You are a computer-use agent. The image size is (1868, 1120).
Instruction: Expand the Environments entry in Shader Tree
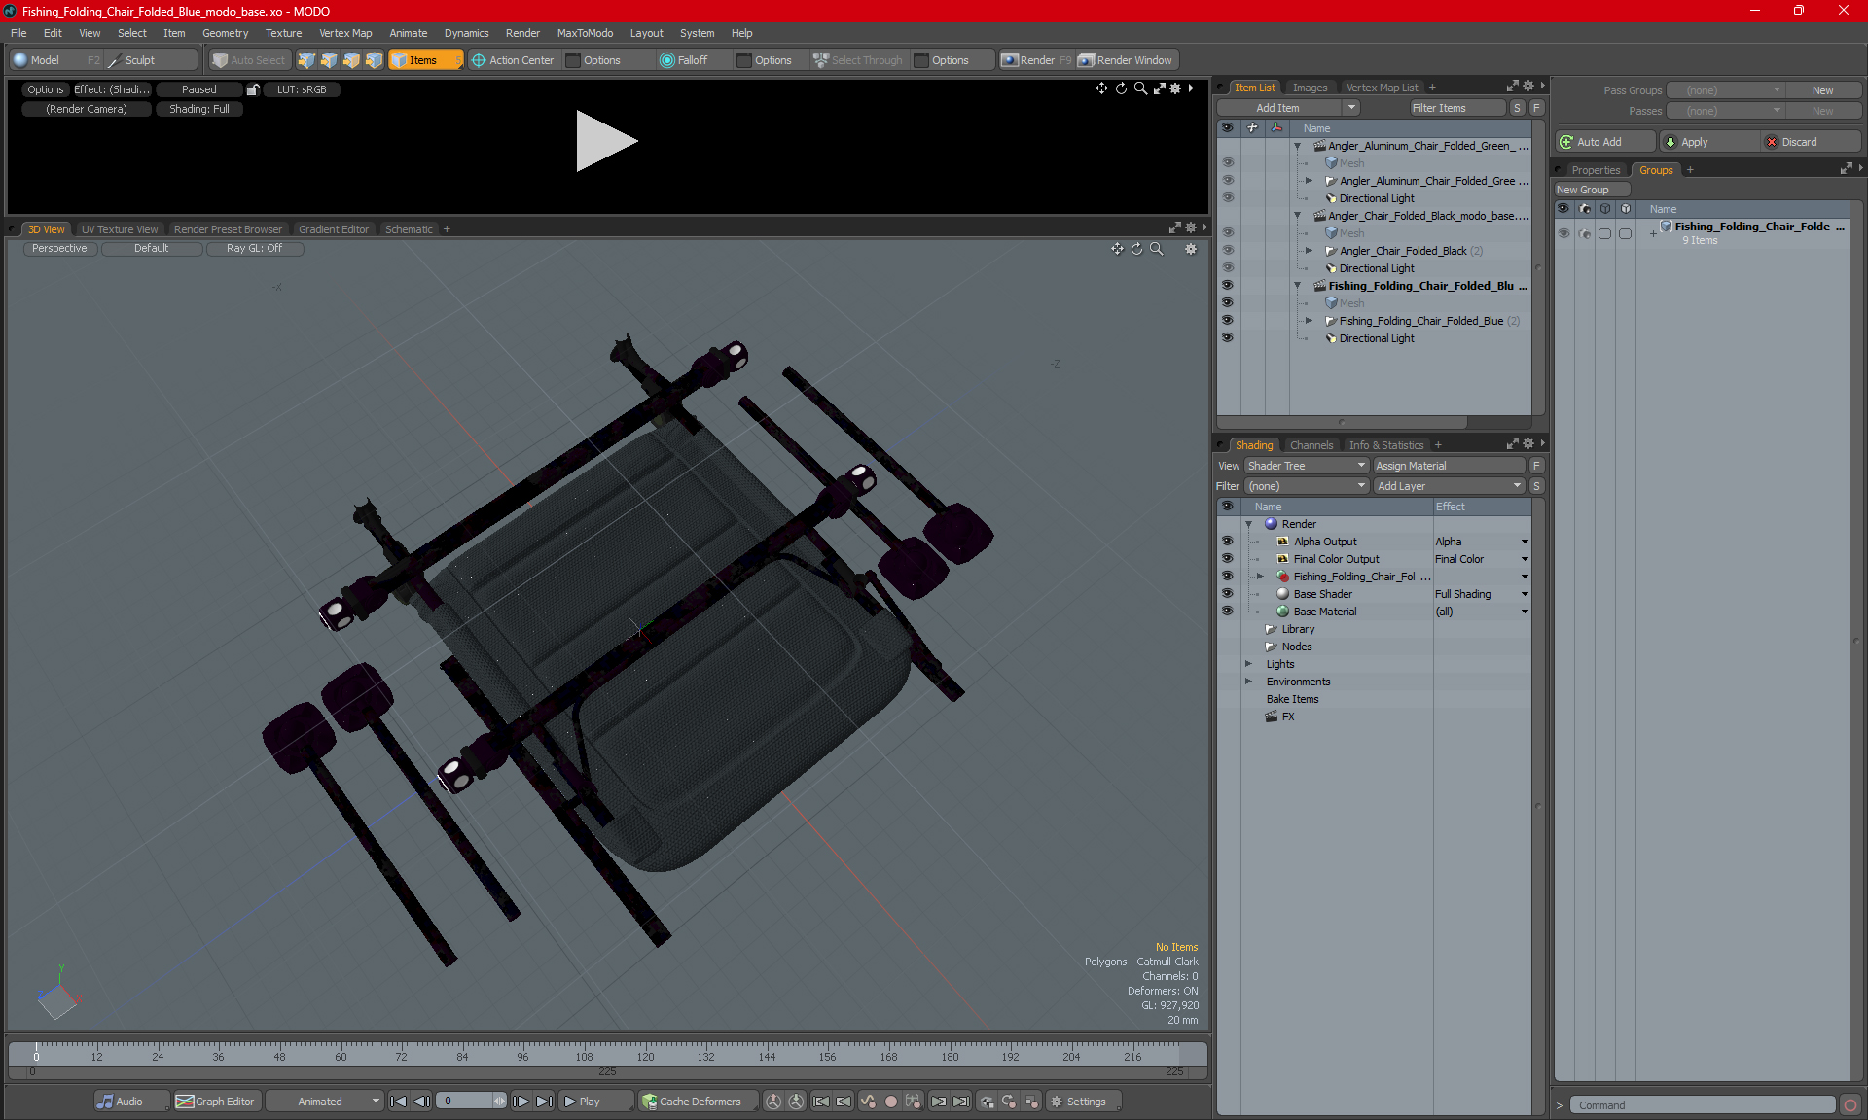[x=1248, y=682]
